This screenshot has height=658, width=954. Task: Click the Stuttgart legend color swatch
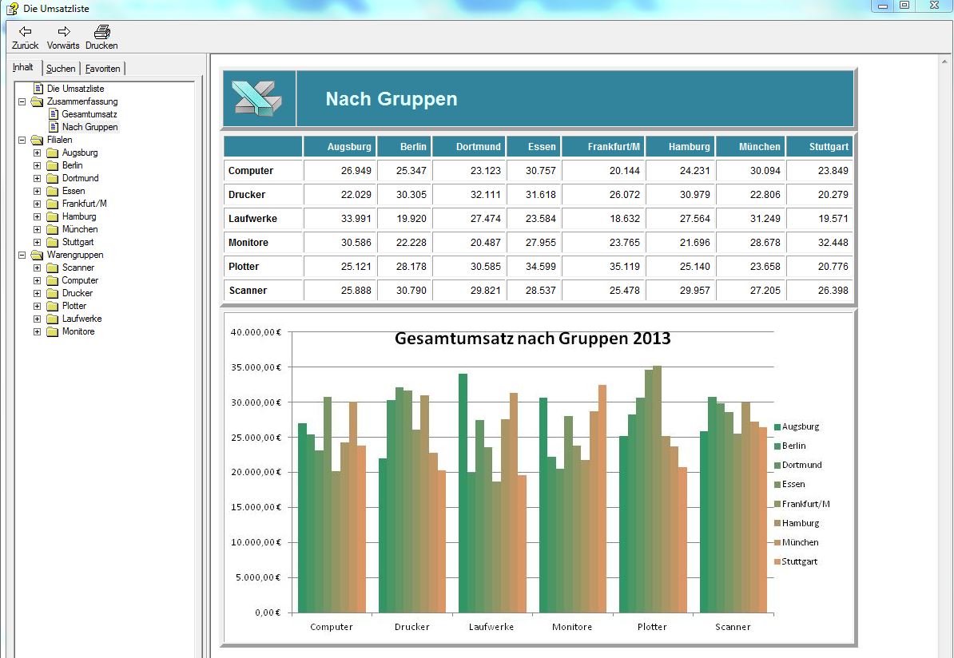[x=777, y=562]
